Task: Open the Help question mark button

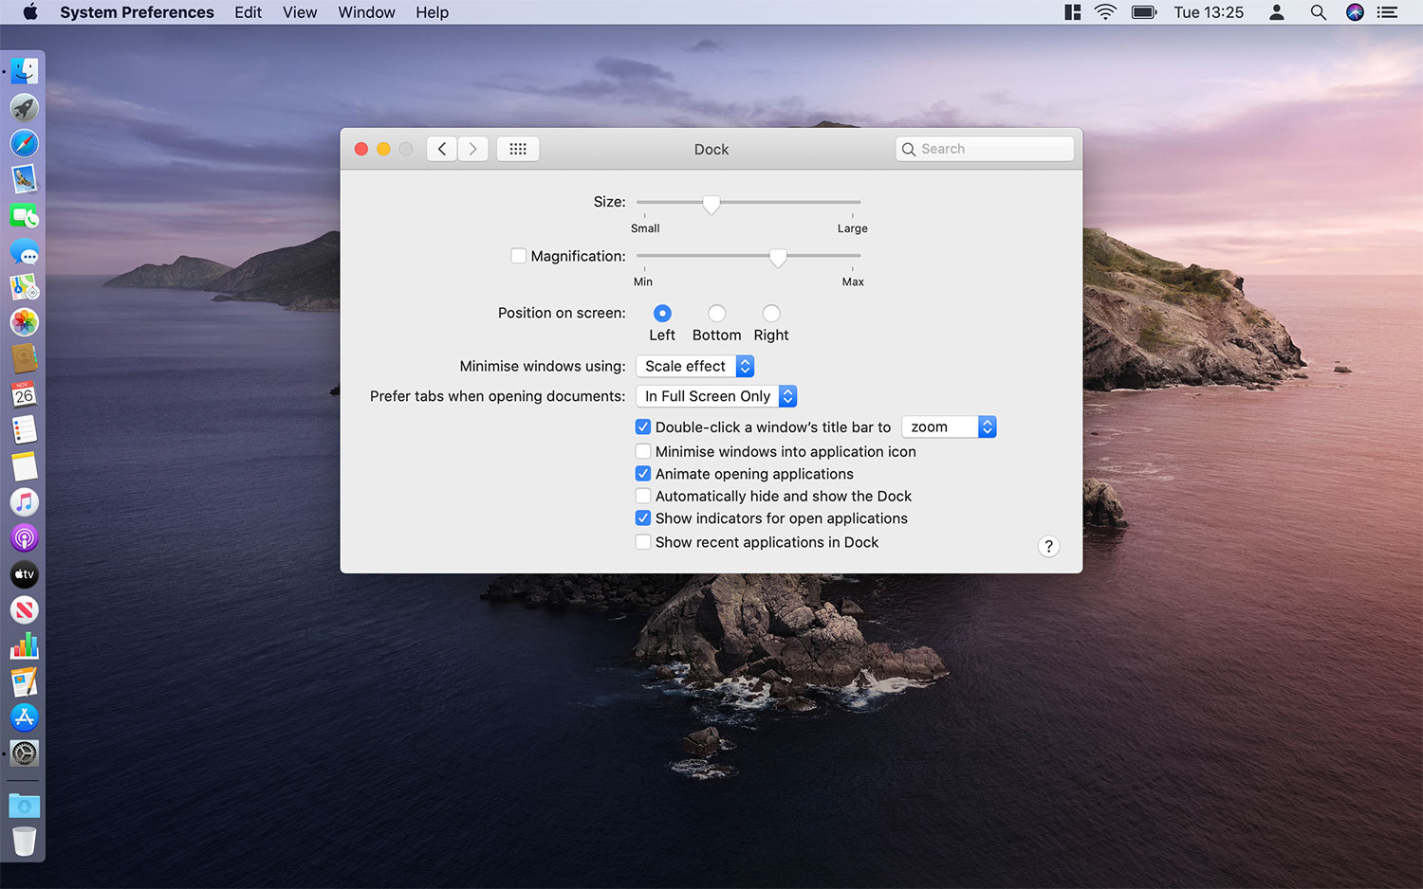Action: [1048, 546]
